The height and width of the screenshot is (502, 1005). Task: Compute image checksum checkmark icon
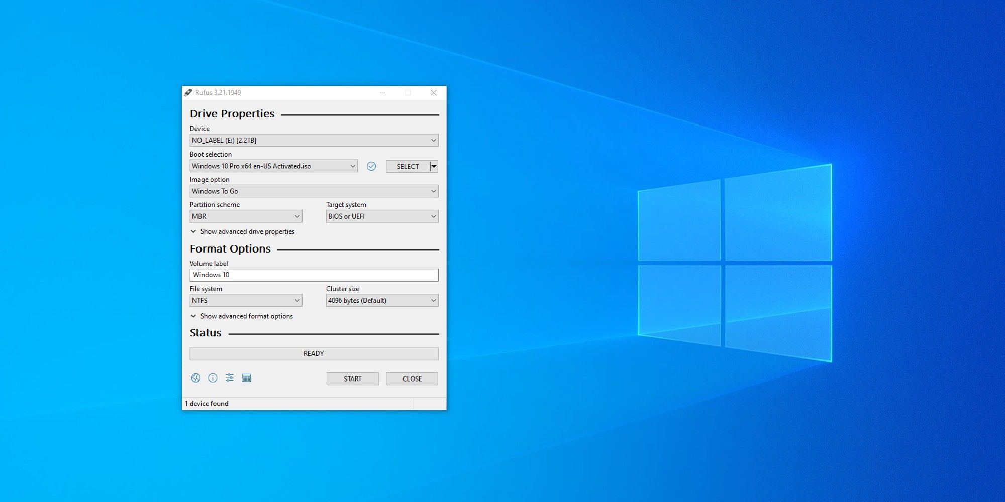click(371, 166)
